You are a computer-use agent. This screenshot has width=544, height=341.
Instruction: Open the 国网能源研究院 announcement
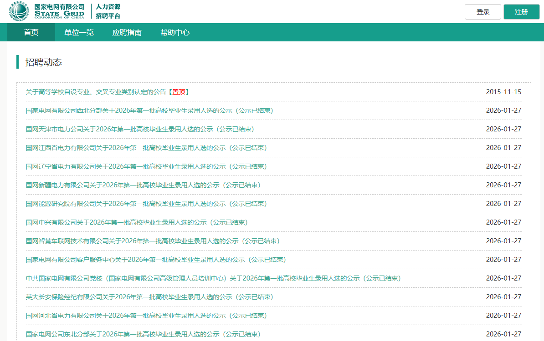[x=146, y=204]
